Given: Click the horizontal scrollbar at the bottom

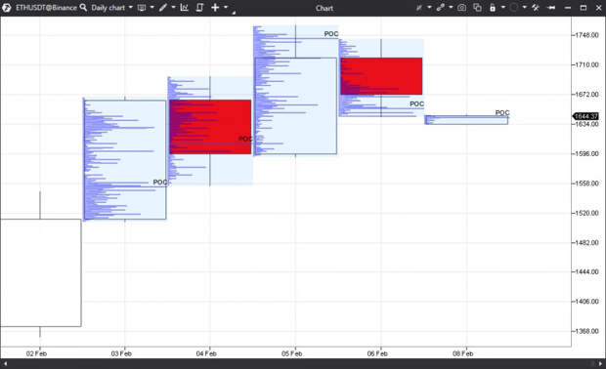Looking at the screenshot, I should (x=303, y=363).
